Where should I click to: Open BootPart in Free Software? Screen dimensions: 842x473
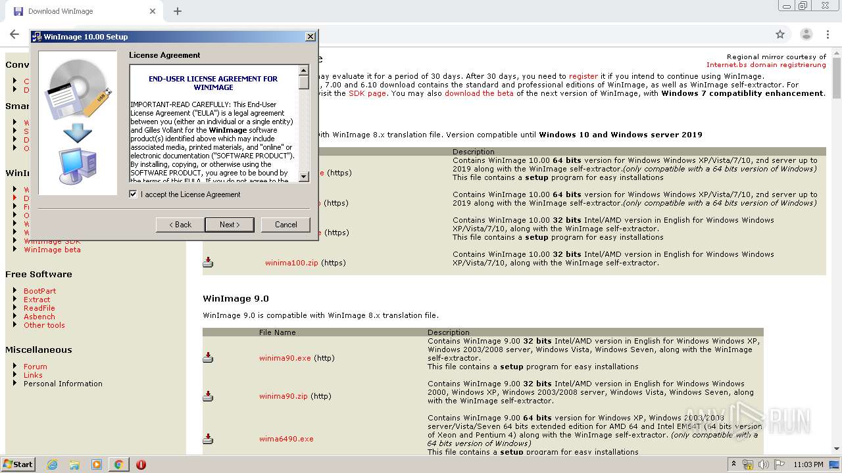pos(39,291)
